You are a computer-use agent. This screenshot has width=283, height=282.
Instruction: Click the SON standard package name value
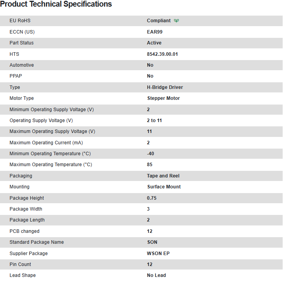[x=152, y=242]
